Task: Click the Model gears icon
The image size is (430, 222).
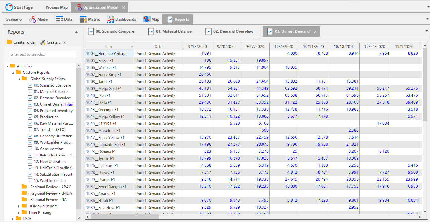Action: [x=33, y=19]
